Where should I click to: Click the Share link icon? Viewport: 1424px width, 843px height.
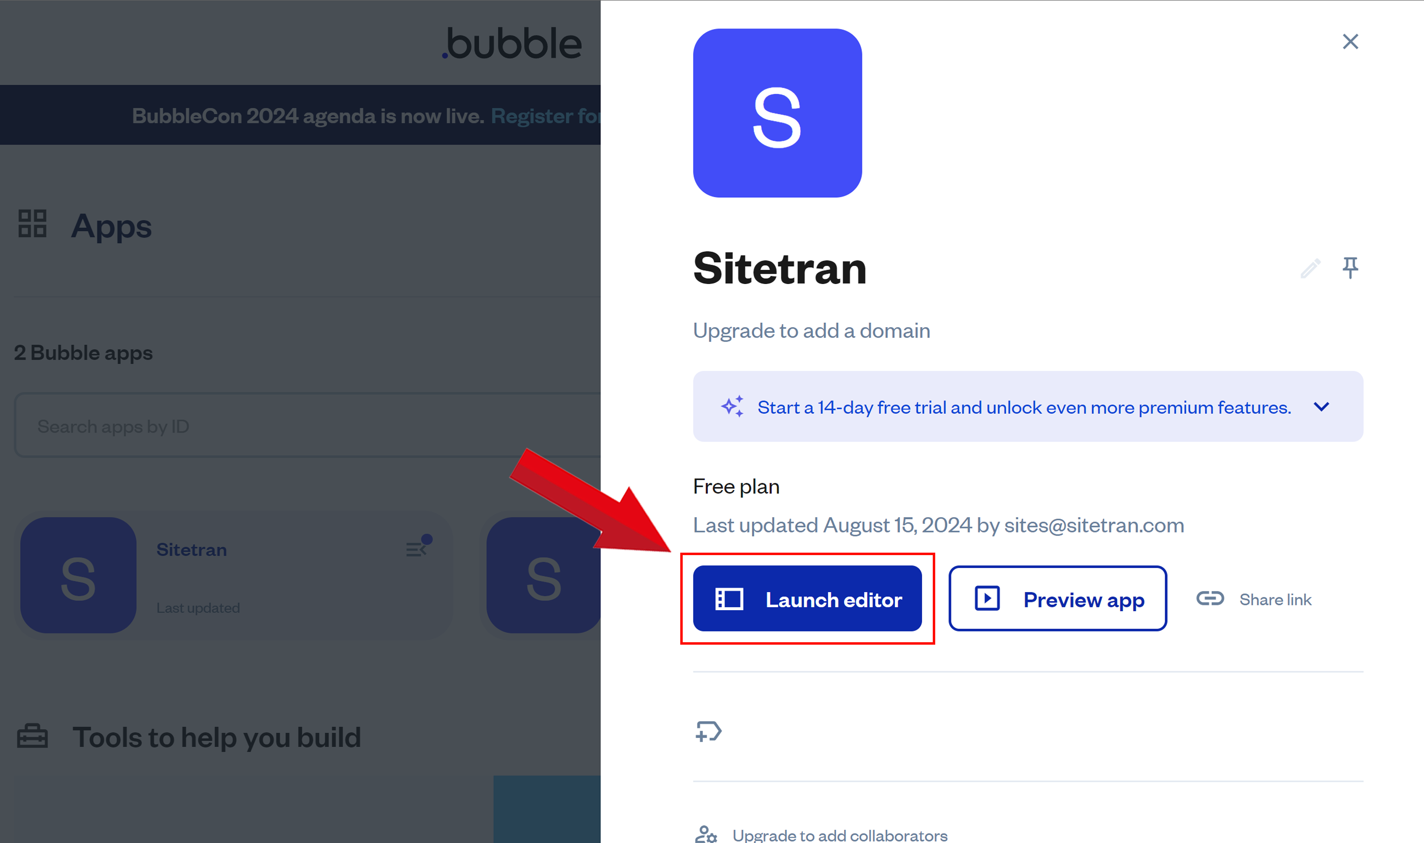pos(1208,598)
